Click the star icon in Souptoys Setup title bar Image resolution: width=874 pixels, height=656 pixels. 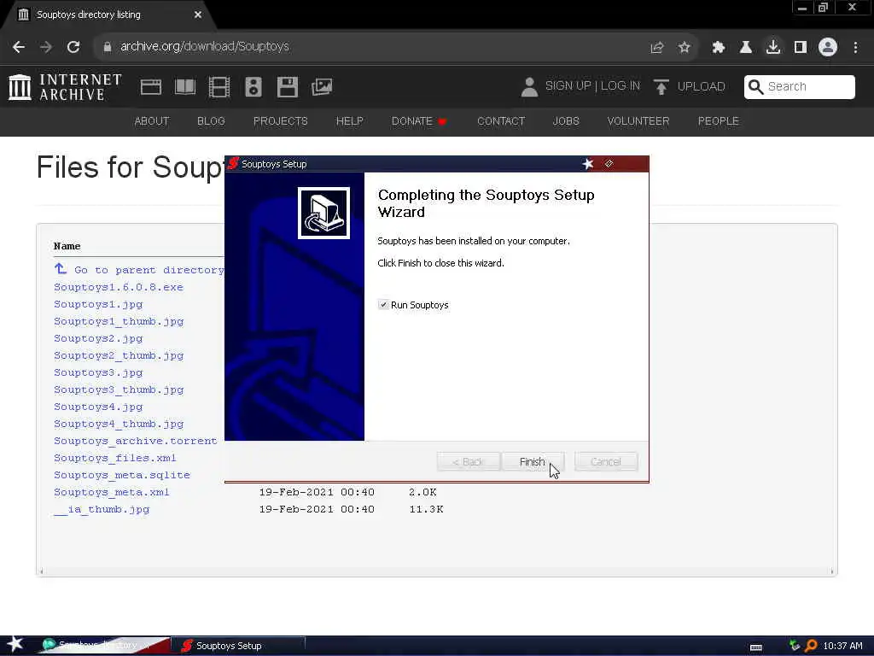[x=588, y=163]
